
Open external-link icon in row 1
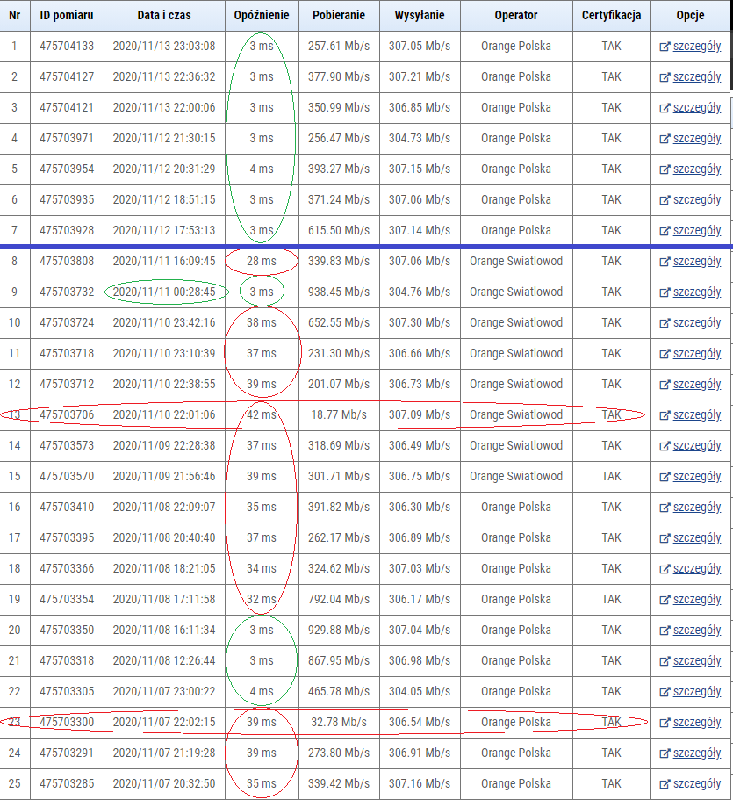665,47
